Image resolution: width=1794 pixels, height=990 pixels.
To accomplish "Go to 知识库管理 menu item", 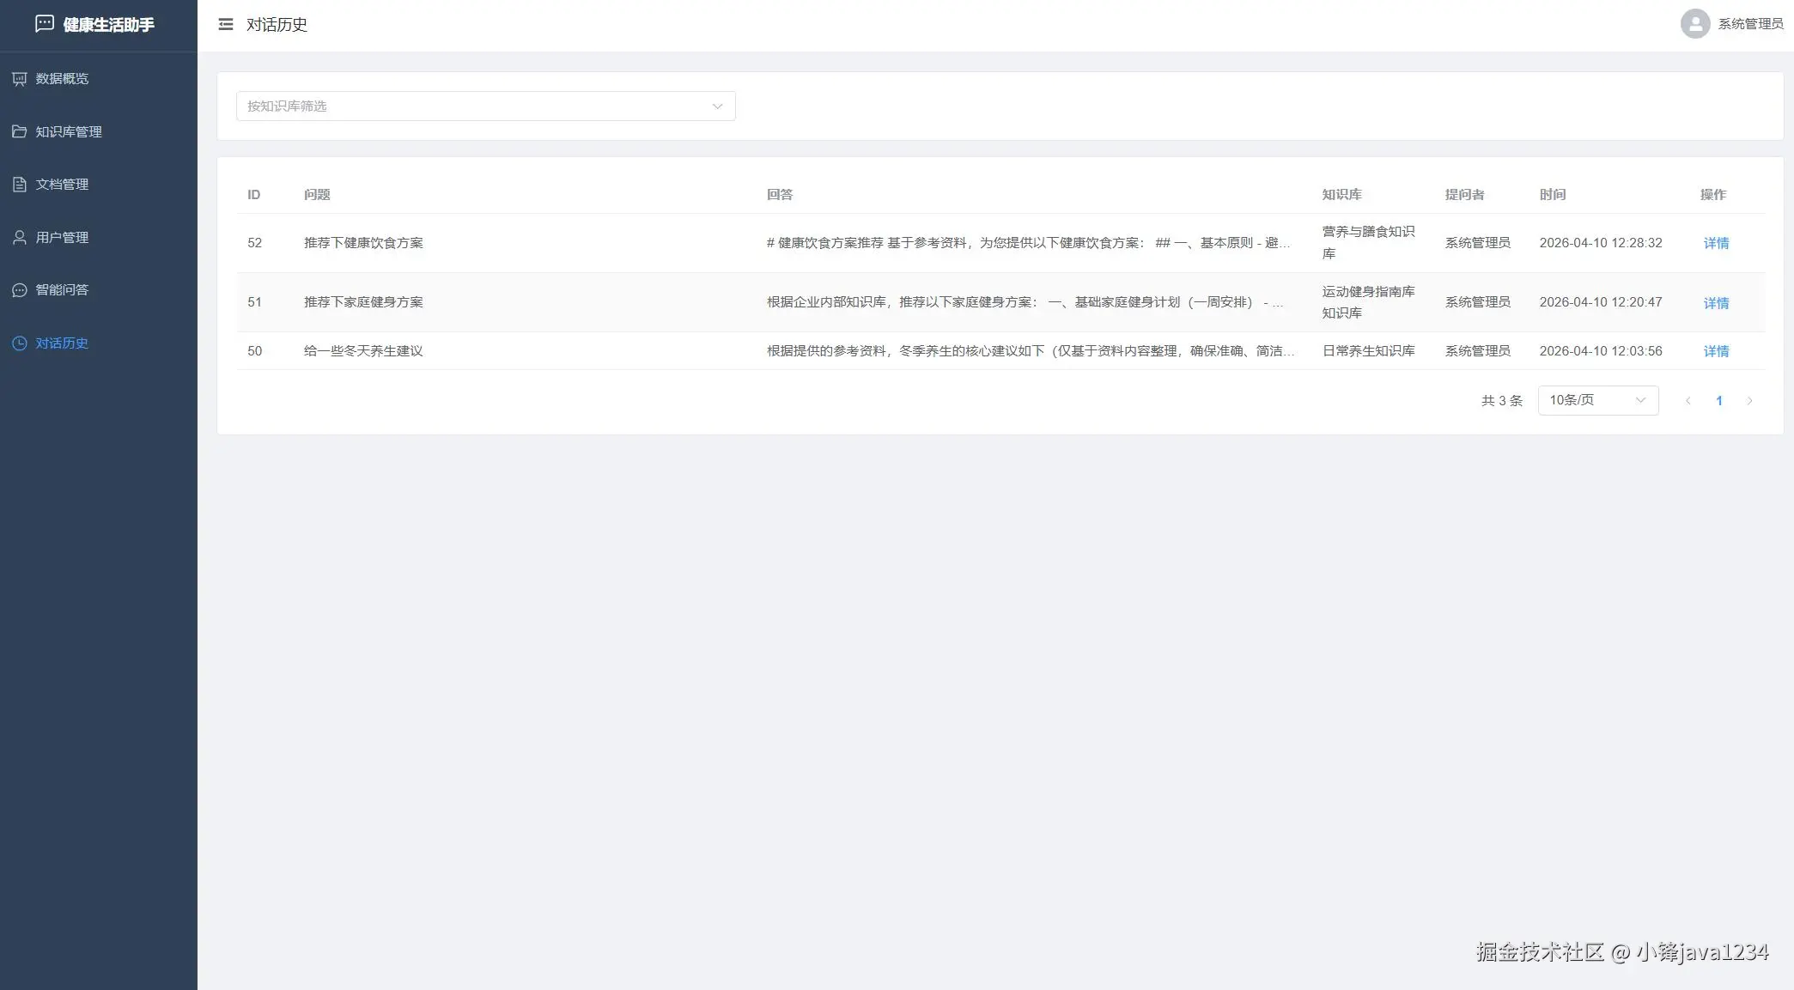I will click(x=69, y=131).
